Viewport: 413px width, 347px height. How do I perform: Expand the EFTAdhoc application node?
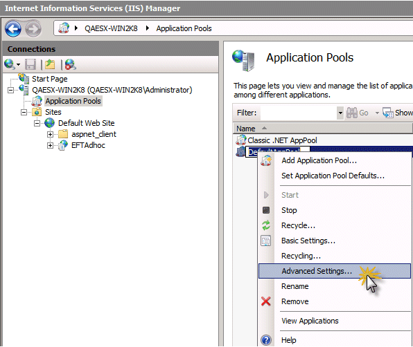50,145
